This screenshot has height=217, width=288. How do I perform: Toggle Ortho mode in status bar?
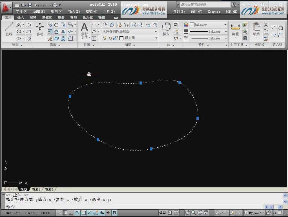click(71, 212)
